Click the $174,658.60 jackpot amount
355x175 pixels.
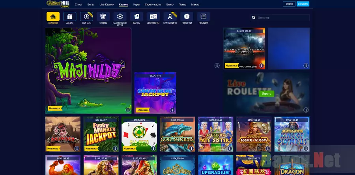[x=177, y=158]
